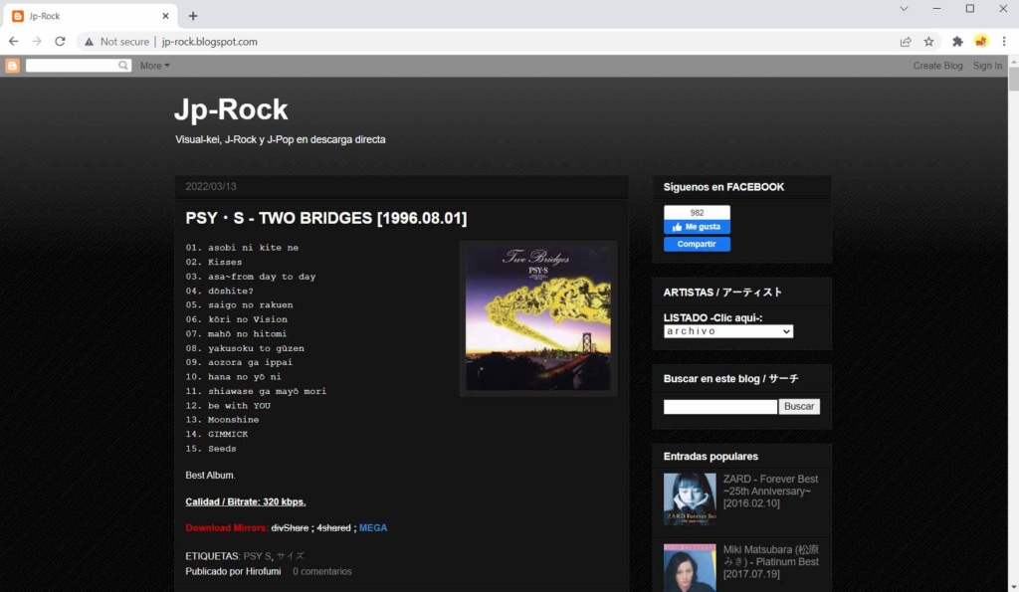Click the divShare mirror link
1019x592 pixels.
point(290,528)
